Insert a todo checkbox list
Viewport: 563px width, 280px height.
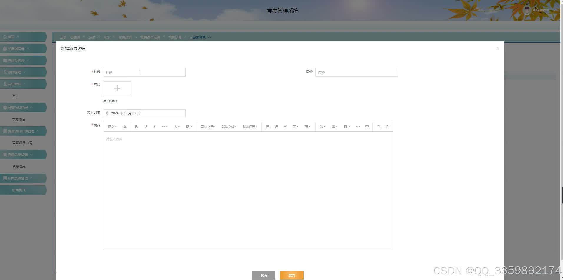[x=285, y=127]
